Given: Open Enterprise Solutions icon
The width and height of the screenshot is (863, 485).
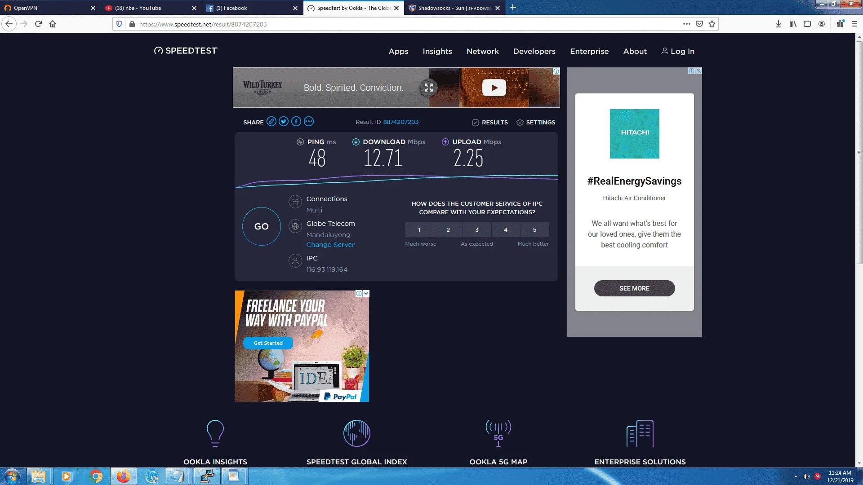Looking at the screenshot, I should (x=640, y=433).
